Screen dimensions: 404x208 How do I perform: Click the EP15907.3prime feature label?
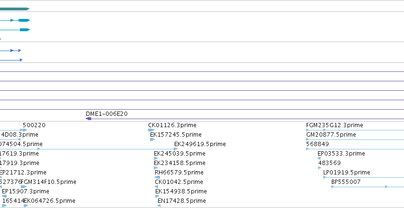25,191
